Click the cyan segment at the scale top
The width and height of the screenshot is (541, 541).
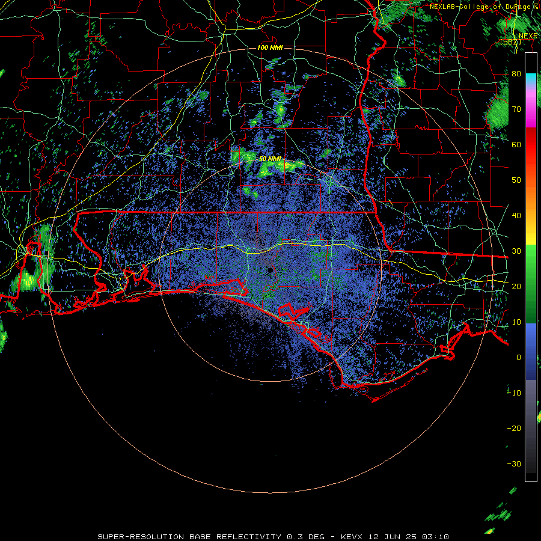coord(531,79)
